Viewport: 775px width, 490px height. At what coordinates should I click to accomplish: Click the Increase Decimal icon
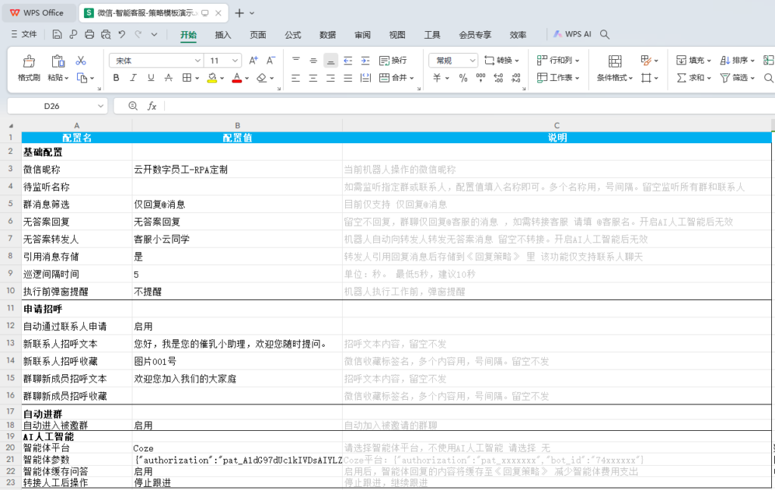498,78
